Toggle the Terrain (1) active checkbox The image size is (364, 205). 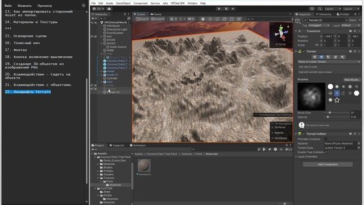tap(305, 20)
